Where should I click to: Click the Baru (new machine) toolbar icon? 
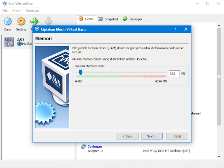(x=8, y=21)
